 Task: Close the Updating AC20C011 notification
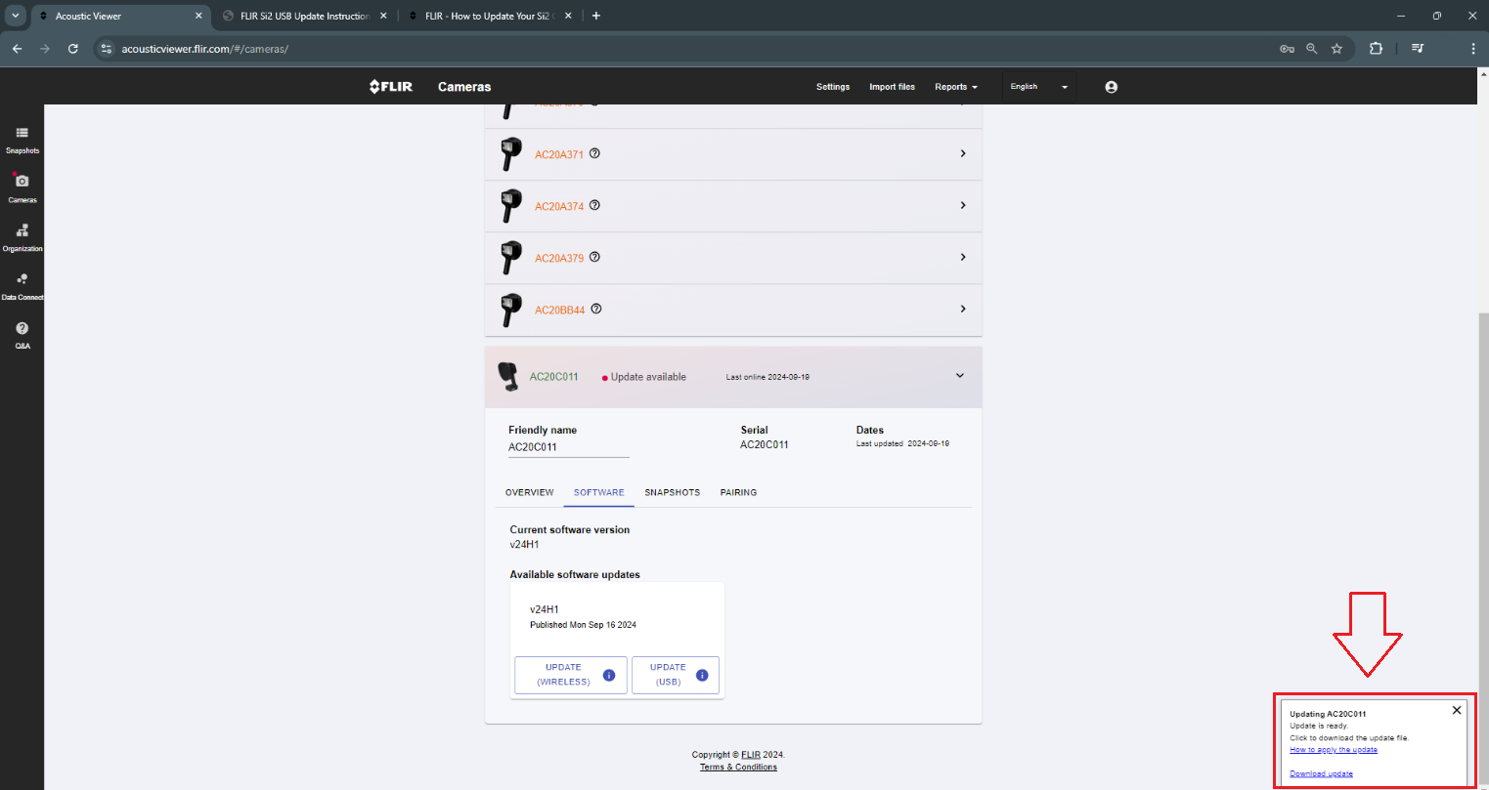(1457, 710)
